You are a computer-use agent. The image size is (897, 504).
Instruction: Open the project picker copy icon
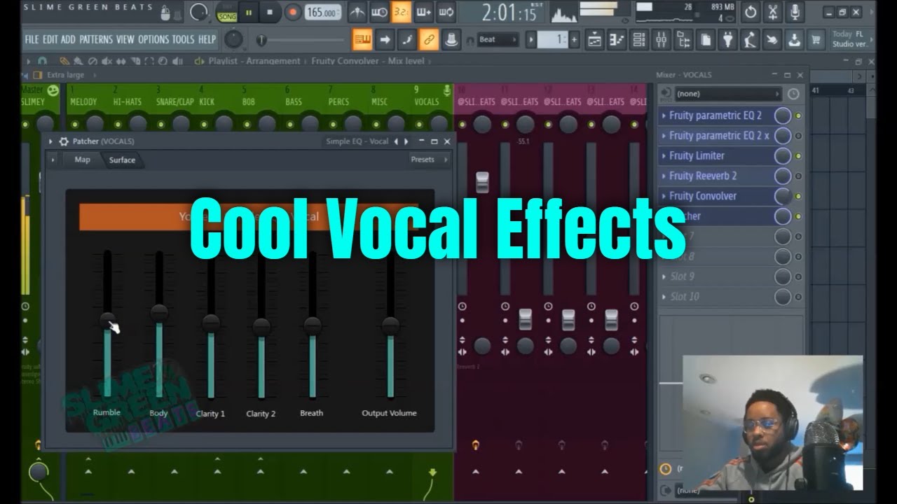click(706, 40)
